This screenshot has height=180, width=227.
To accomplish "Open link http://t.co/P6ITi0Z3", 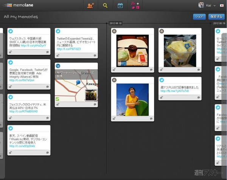I will point(68,49).
